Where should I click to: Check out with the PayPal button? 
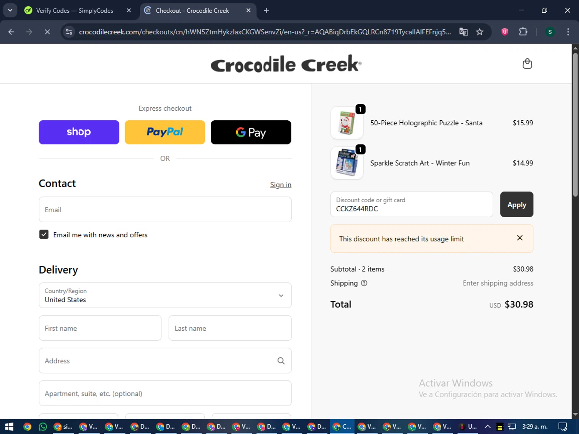pos(165,132)
